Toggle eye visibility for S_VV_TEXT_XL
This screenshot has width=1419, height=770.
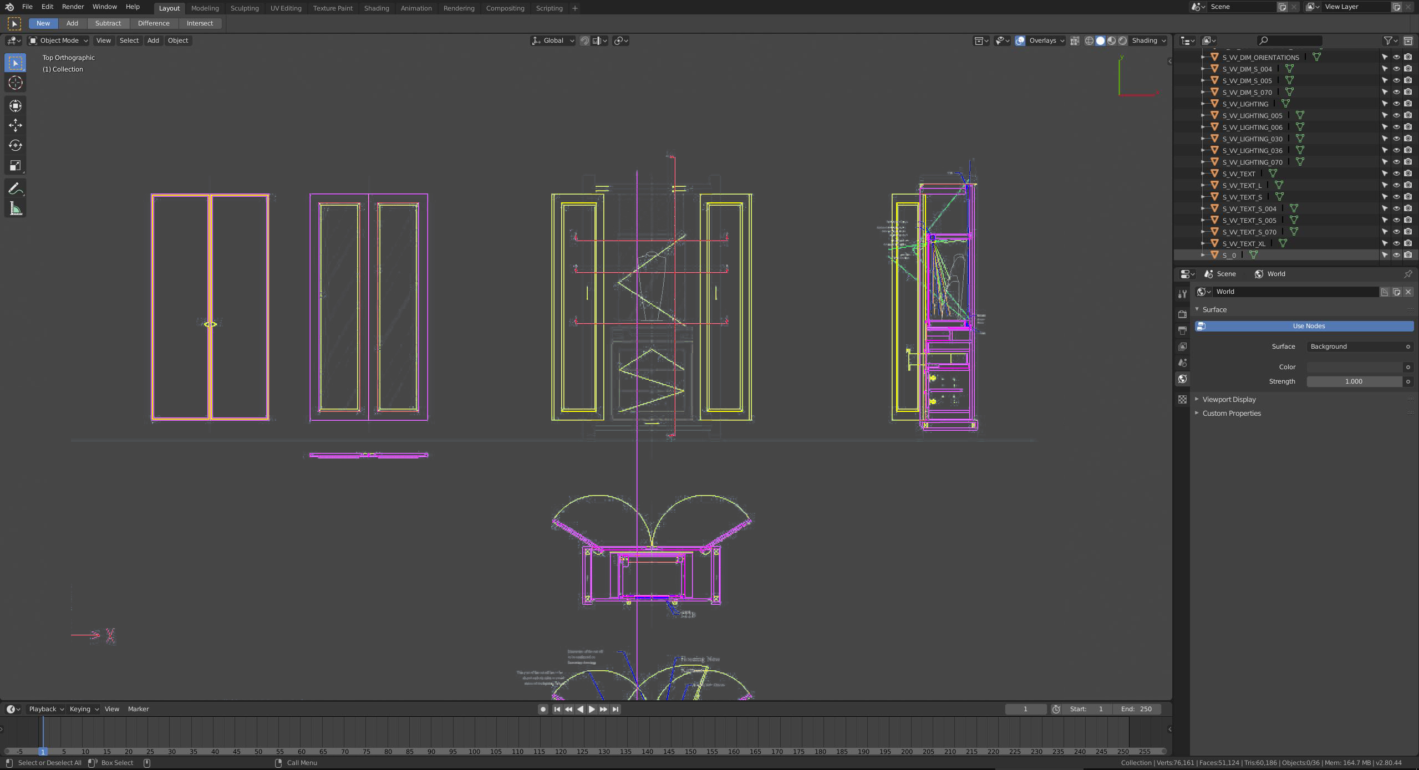pos(1396,243)
